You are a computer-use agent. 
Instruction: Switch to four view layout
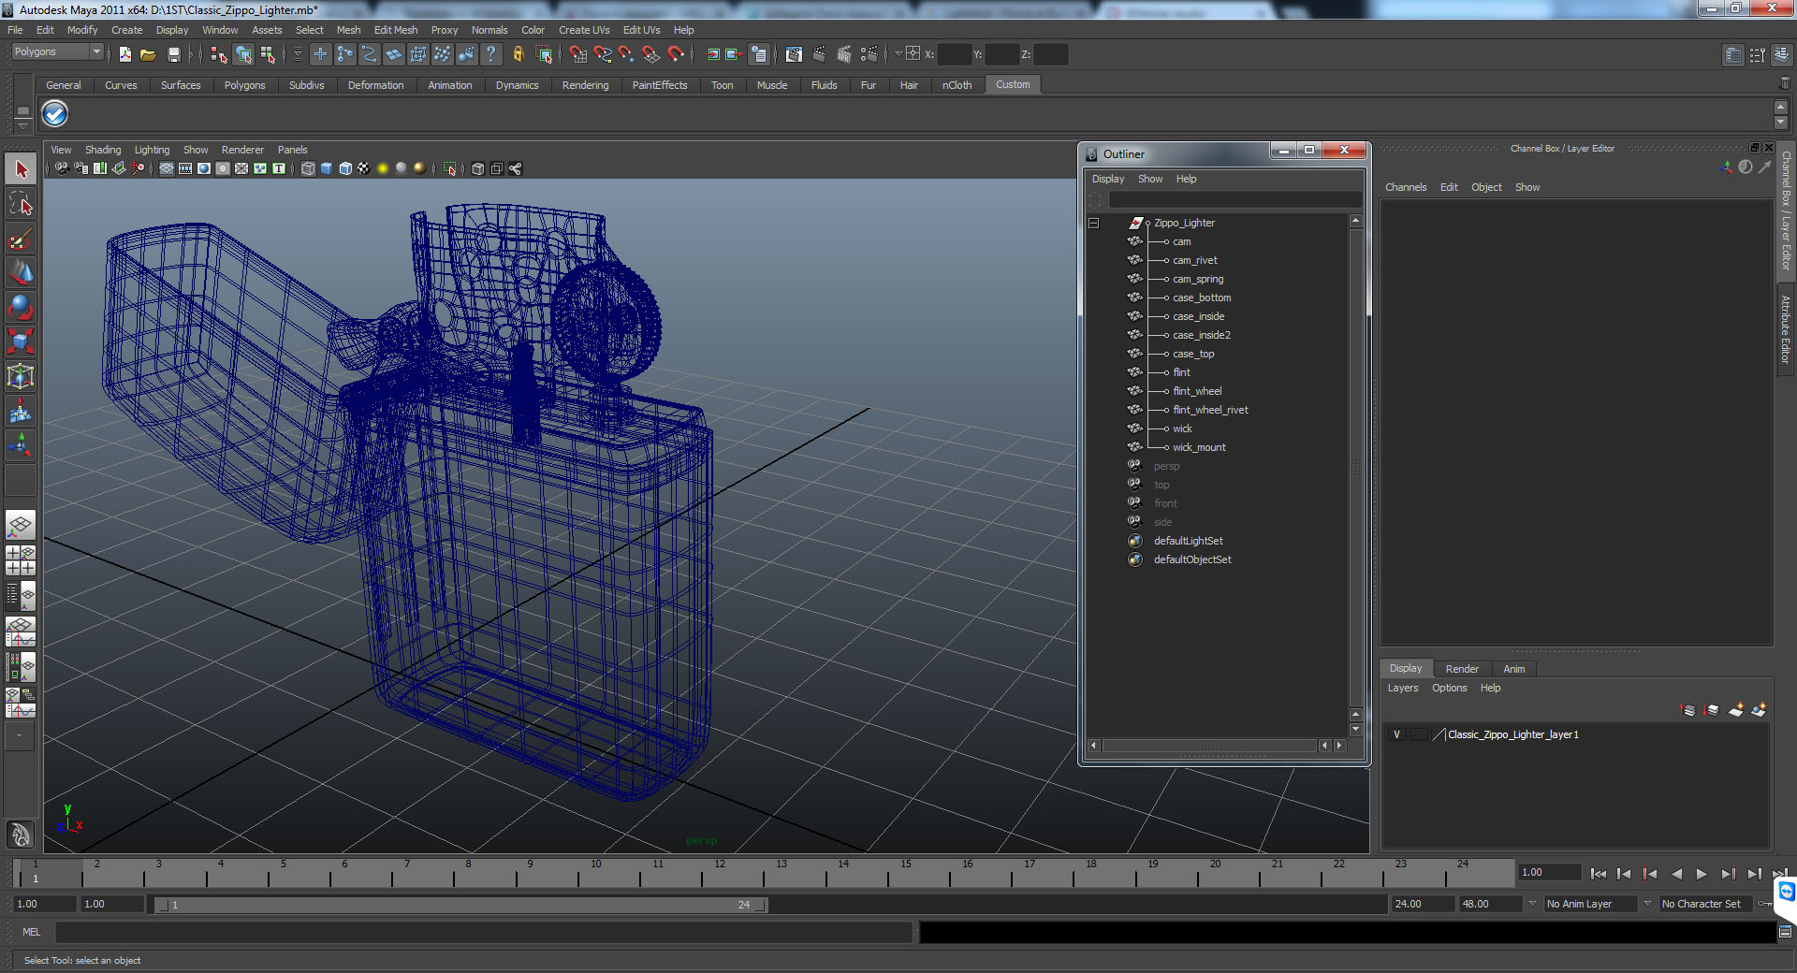pyautogui.click(x=21, y=559)
